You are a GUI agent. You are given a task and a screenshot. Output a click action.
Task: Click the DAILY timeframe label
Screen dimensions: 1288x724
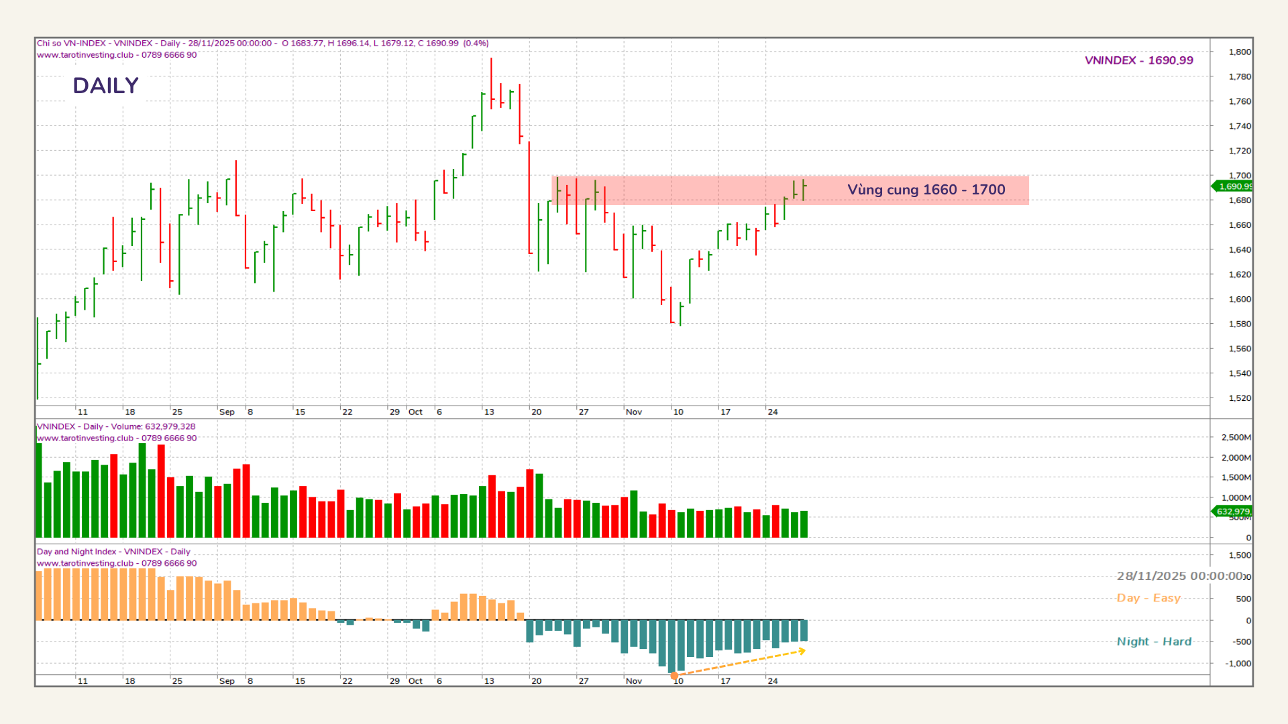pos(105,86)
